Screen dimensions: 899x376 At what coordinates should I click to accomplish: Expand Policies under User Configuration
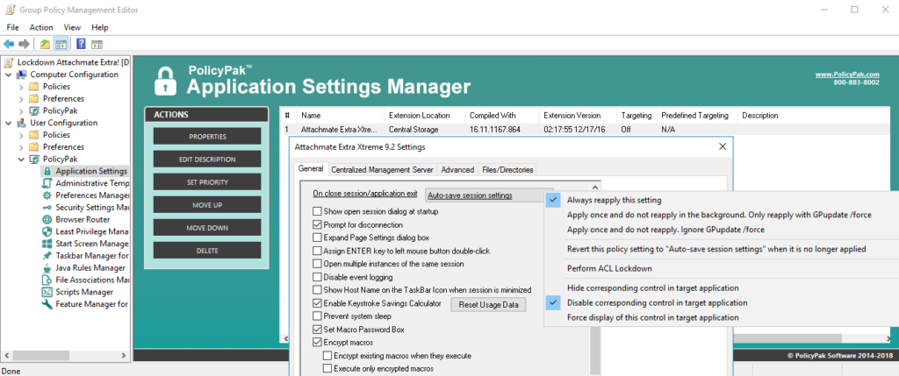(x=21, y=135)
